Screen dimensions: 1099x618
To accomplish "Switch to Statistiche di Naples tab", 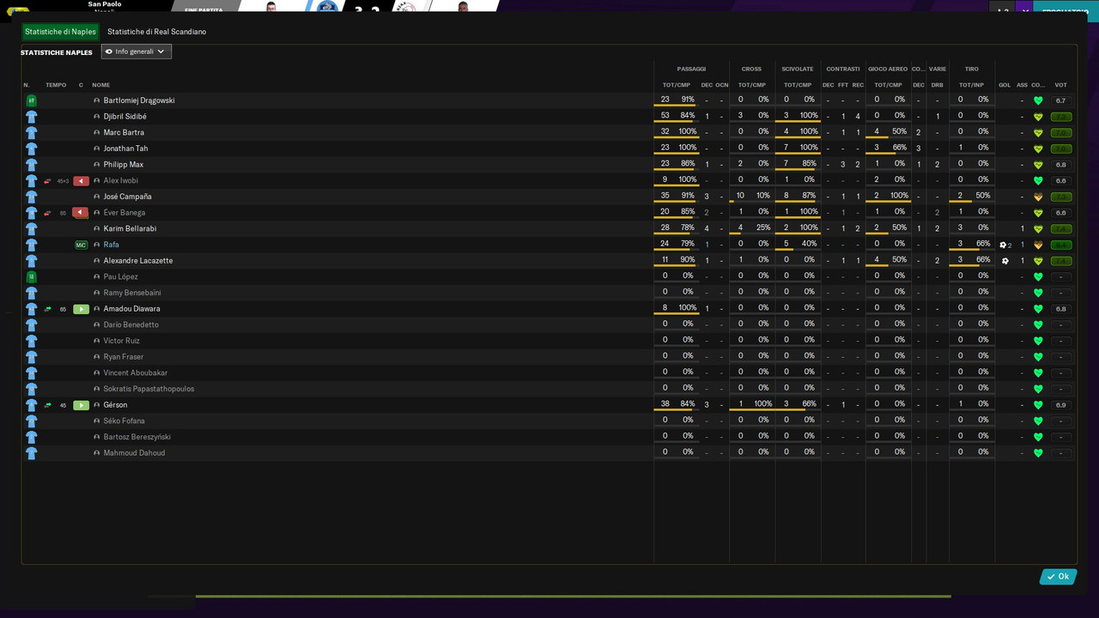I will point(60,32).
